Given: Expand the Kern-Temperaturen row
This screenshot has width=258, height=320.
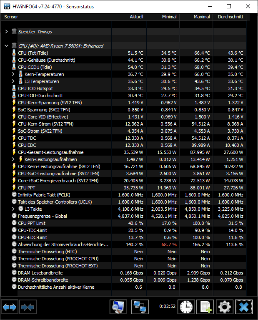Looking at the screenshot, I should point(13,74).
